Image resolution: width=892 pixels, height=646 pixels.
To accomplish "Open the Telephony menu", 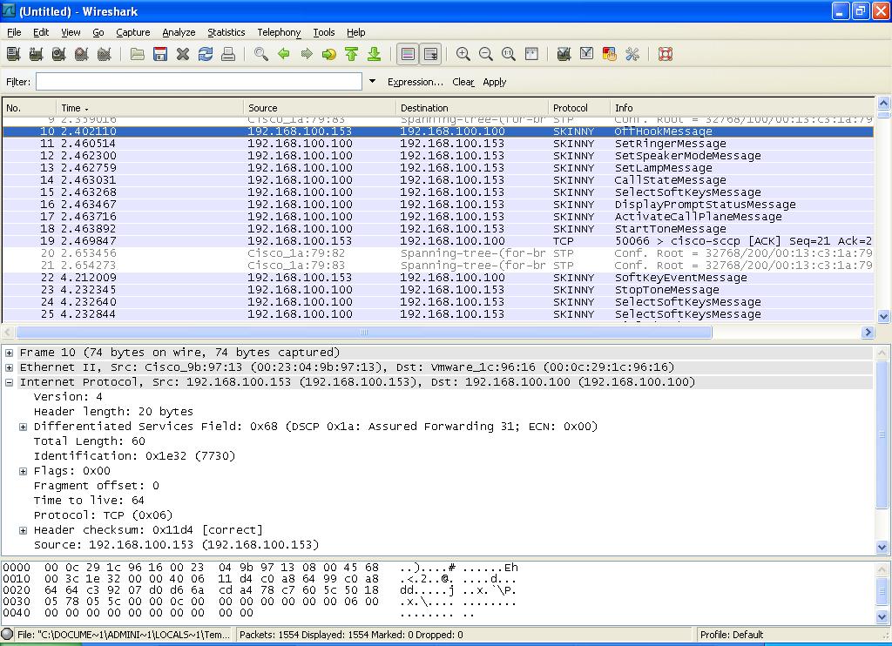I will 279,32.
